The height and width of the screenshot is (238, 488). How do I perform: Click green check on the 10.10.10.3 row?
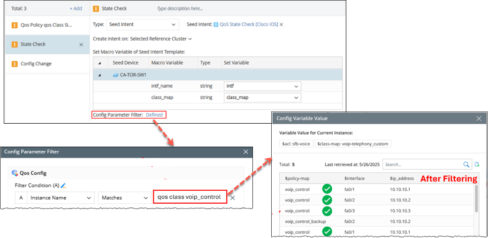327,211
